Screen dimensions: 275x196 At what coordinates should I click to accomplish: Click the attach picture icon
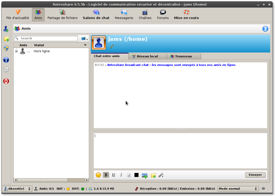pyautogui.click(x=144, y=175)
